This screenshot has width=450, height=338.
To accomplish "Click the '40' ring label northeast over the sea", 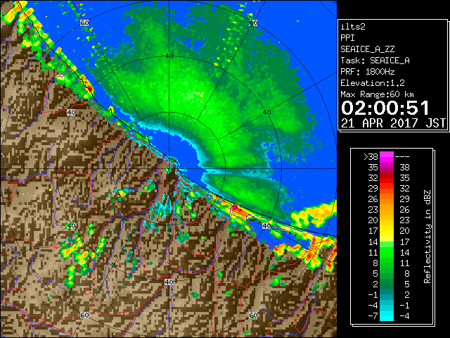I will tap(266, 112).
